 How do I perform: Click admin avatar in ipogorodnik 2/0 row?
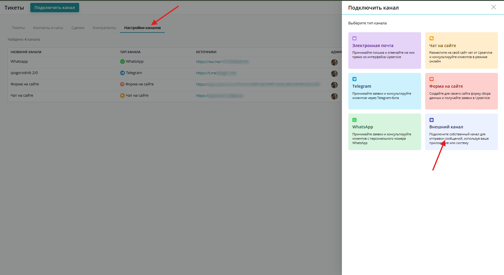pyautogui.click(x=334, y=74)
